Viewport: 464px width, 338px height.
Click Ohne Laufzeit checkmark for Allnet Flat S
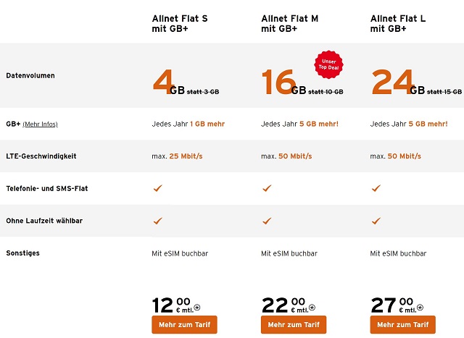(x=157, y=220)
